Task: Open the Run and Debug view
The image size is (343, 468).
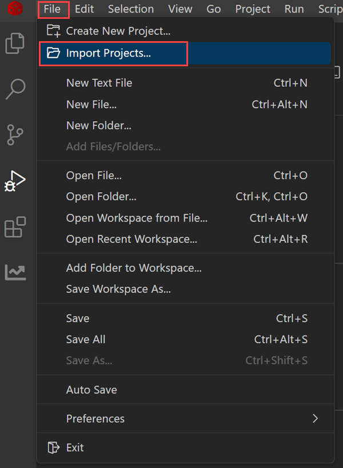Action: pos(15,181)
